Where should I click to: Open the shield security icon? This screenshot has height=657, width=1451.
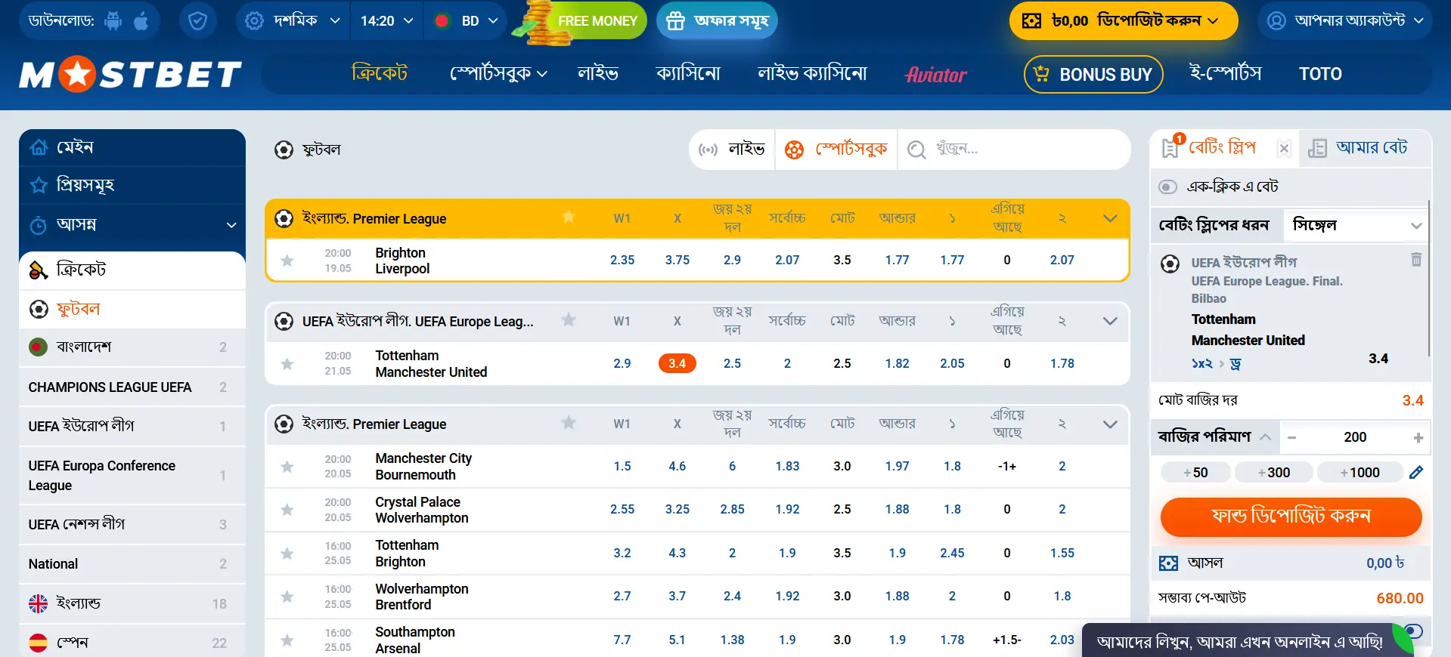point(197,20)
